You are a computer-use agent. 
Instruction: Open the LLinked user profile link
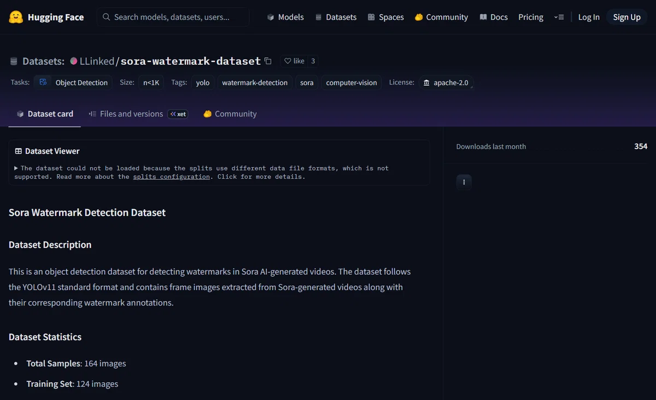coord(98,61)
